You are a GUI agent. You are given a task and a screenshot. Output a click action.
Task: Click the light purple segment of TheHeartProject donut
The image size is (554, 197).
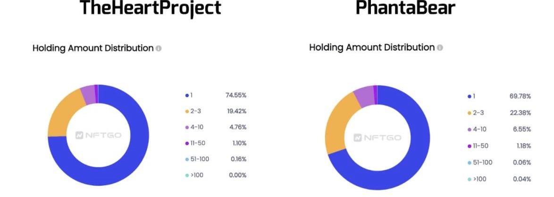tap(88, 95)
